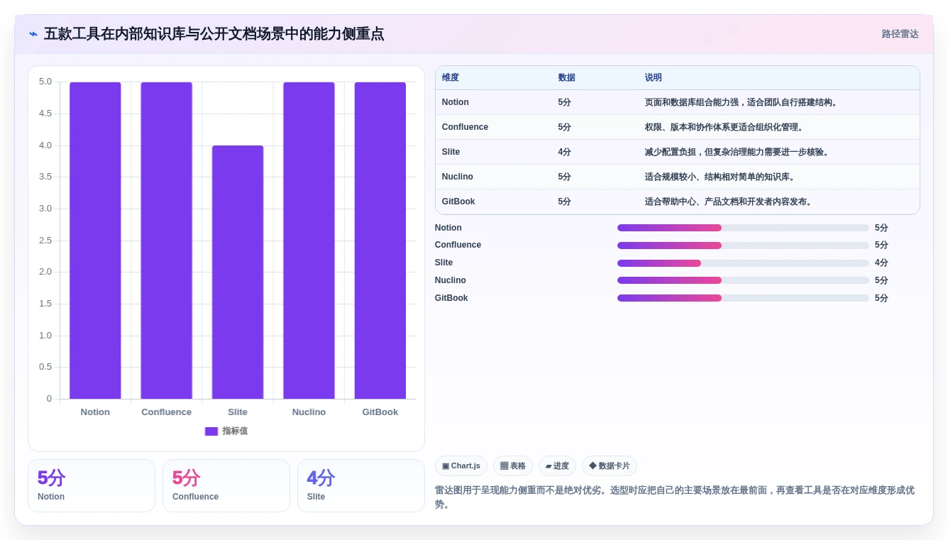Screen dimensions: 948x540
Task: Click the Nuclino progress bar
Action: [x=743, y=280]
